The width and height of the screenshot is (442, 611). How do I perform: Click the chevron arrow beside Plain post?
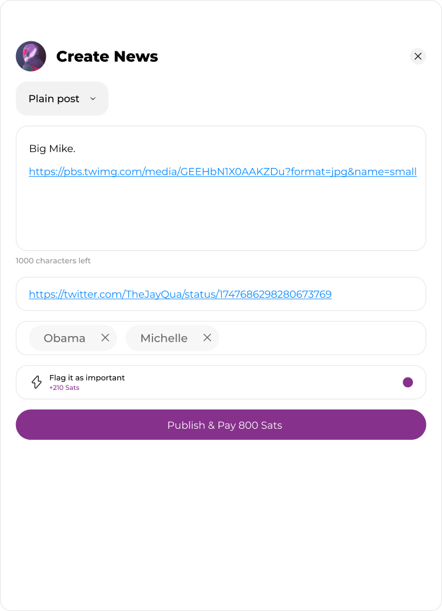click(93, 99)
